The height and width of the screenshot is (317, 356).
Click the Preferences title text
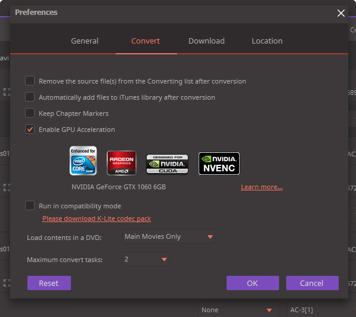coord(36,13)
